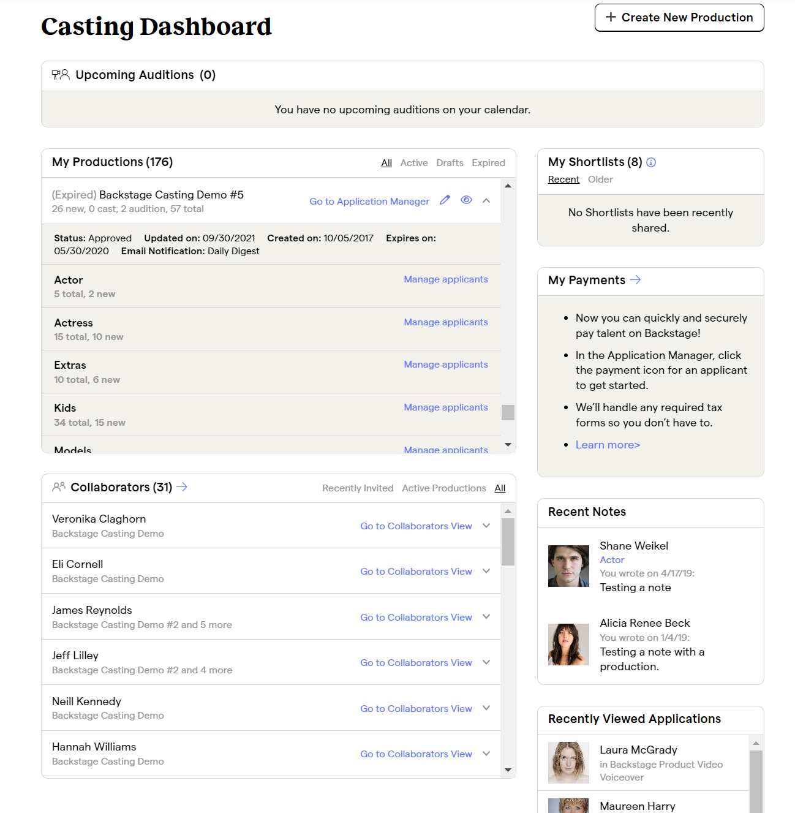795x813 pixels.
Task: Click the eye preview icon on Backstage Casting Demo #5
Action: 466,200
